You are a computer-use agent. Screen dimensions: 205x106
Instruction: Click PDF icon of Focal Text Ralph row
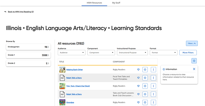62,78
